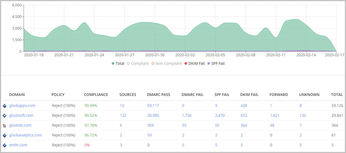346x153 pixels.
Task: Click forward value 48 for glockdb.com
Action: pos(272,125)
